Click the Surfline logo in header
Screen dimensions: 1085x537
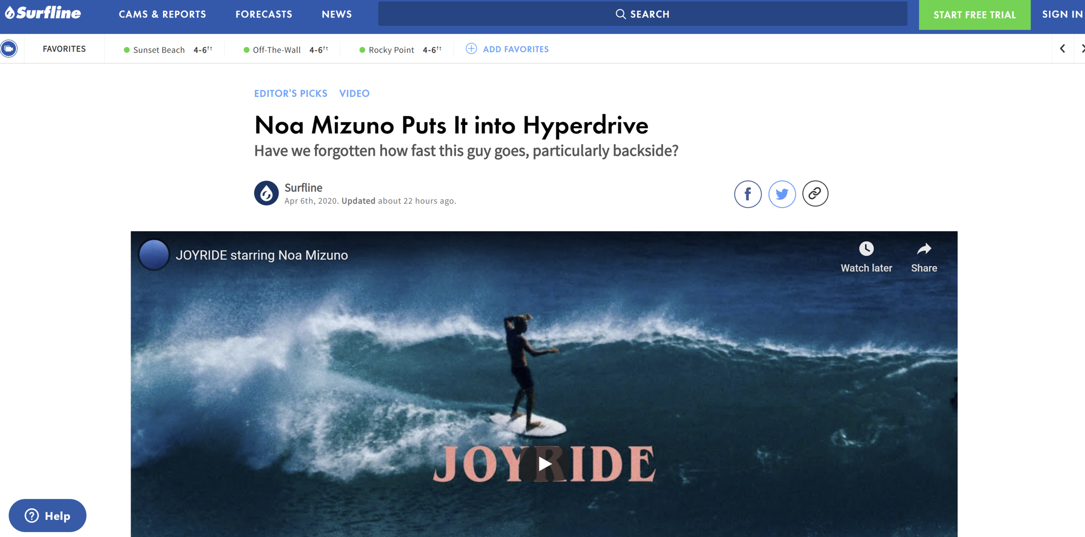tap(43, 13)
